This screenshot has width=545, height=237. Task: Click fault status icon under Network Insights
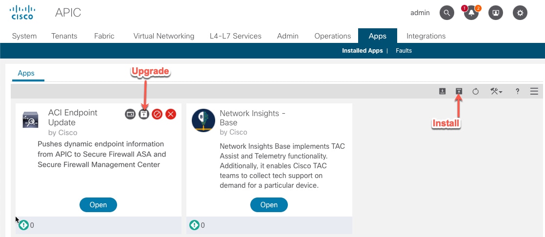pos(194,225)
